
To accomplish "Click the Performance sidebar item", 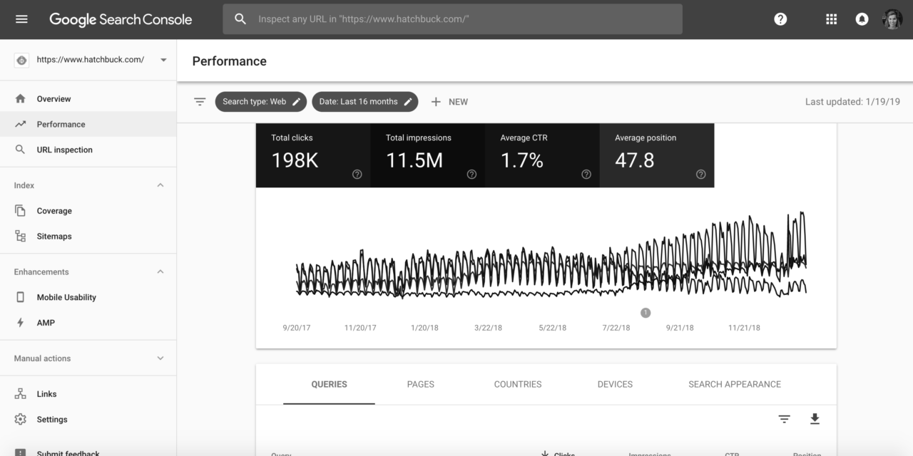I will pyautogui.click(x=88, y=124).
